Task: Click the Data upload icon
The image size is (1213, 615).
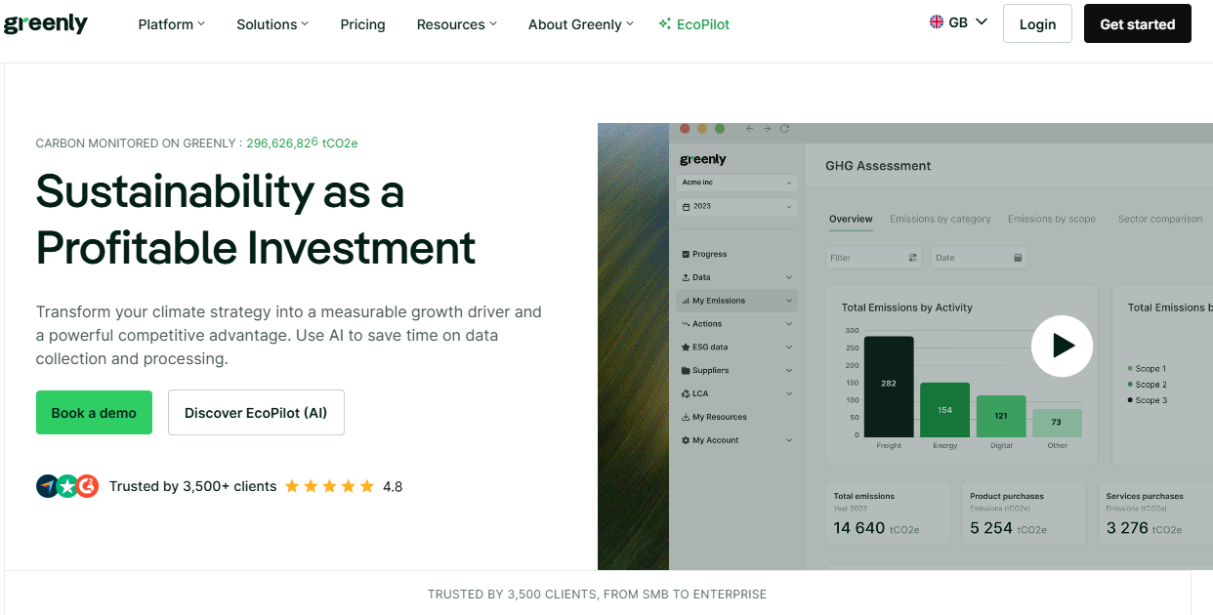Action: [686, 277]
